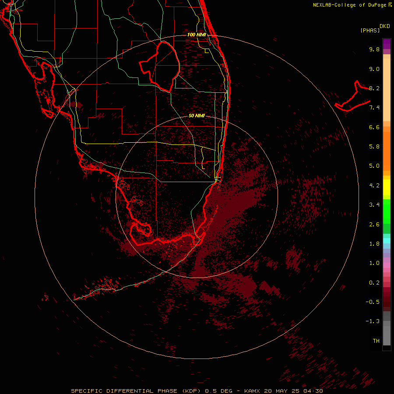Click the 100 NMI range ring label
394x394 pixels.
coord(197,35)
